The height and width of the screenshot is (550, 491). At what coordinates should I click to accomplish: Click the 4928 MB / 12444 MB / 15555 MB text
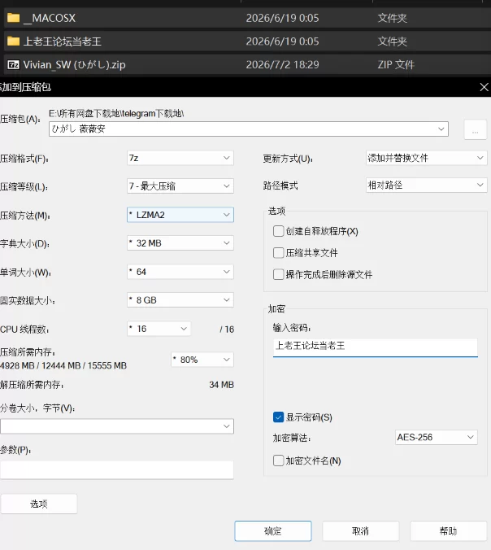(63, 365)
